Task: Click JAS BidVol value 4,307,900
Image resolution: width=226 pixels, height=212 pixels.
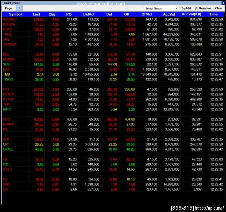Action: point(92,39)
